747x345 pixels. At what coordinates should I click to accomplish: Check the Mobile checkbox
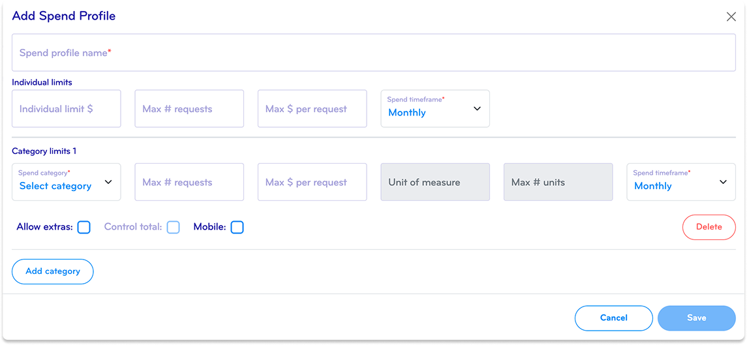237,228
